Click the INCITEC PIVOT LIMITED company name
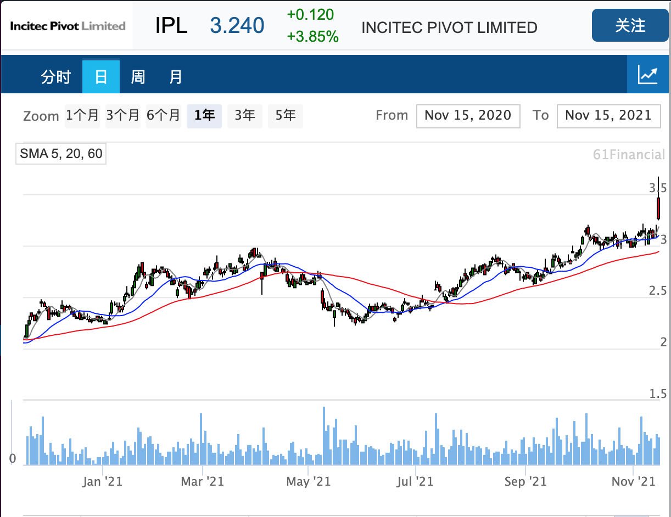The width and height of the screenshot is (671, 517). 449,28
